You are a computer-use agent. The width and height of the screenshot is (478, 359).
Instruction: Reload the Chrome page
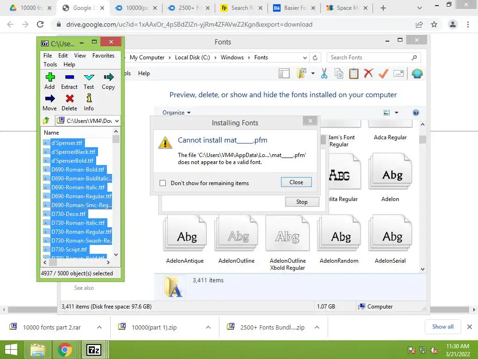click(40, 24)
